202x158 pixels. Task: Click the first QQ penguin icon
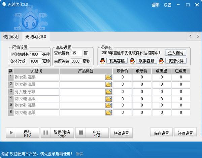coord(103,61)
